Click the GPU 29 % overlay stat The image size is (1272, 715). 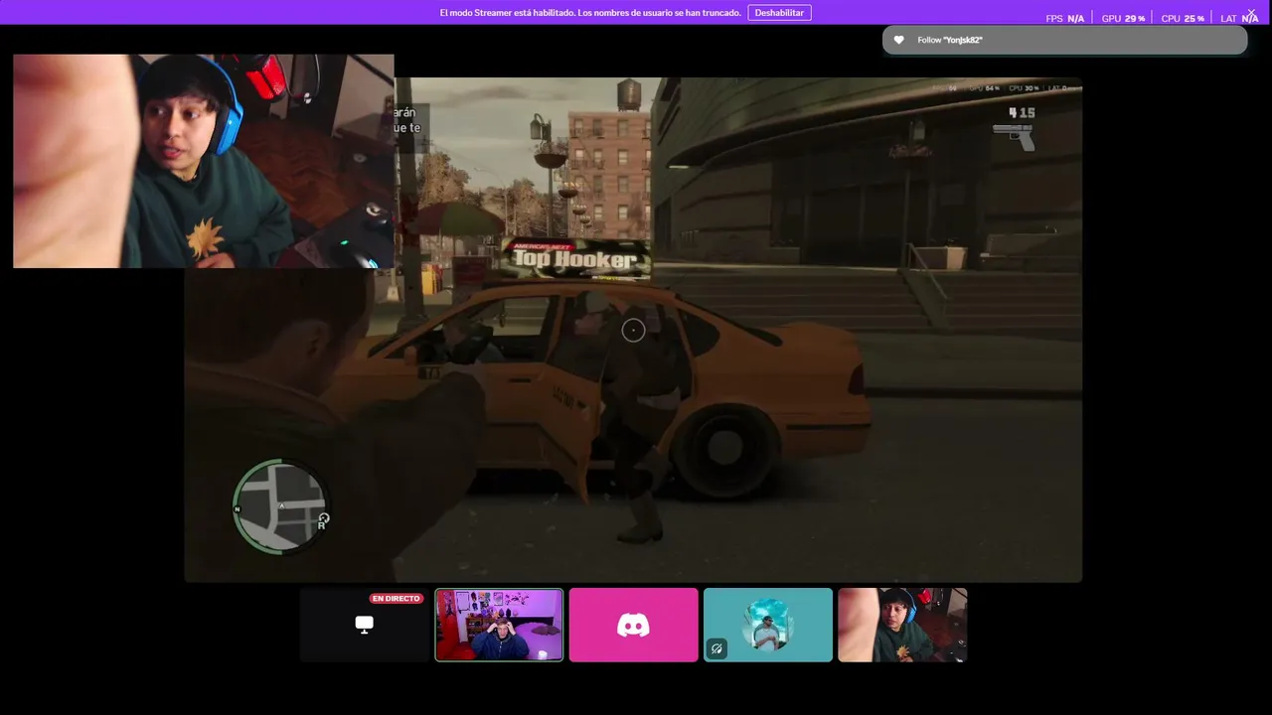(1123, 19)
